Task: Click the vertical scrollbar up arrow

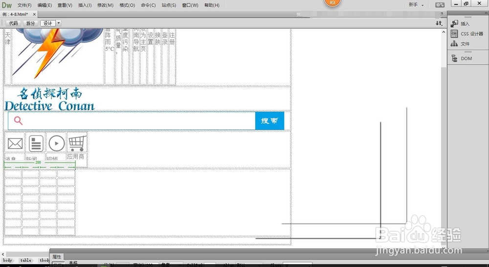Action: coord(444,32)
